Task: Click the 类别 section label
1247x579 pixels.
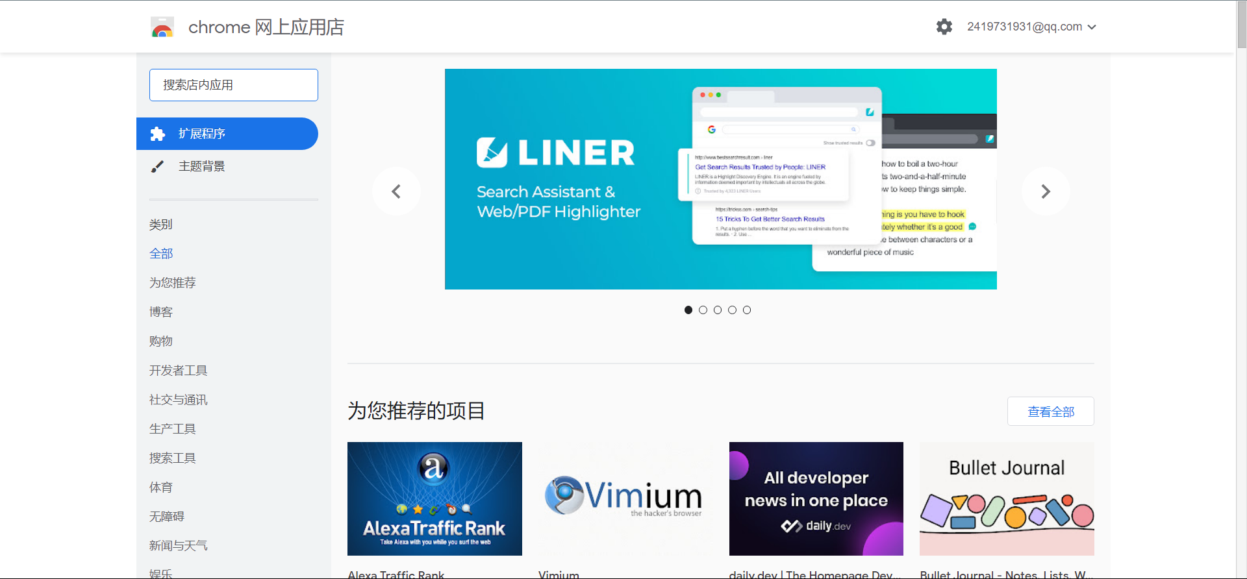Action: click(x=161, y=225)
